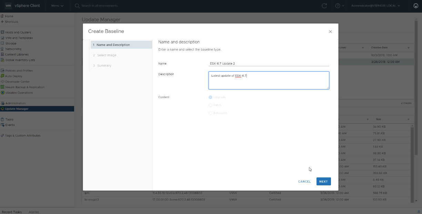Click the NEXT button
422x214 pixels.
click(323, 182)
